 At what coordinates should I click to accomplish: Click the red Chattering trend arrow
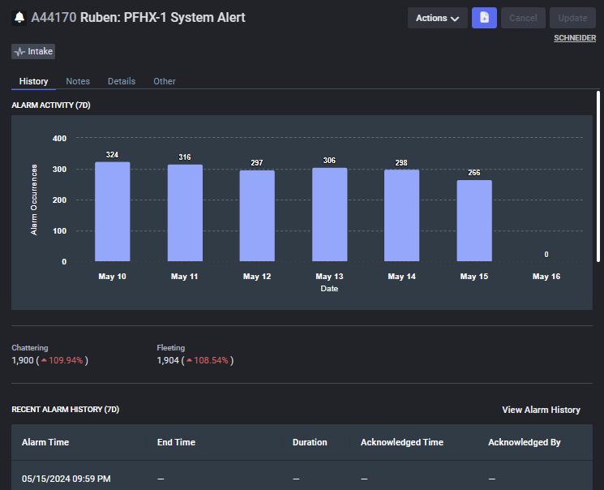(44, 360)
